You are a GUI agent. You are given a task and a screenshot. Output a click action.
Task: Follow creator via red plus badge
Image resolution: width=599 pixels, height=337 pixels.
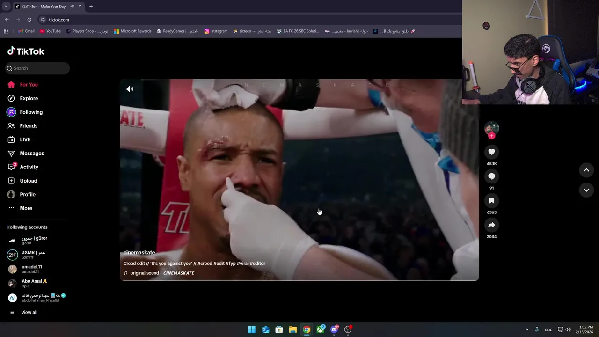pyautogui.click(x=491, y=136)
